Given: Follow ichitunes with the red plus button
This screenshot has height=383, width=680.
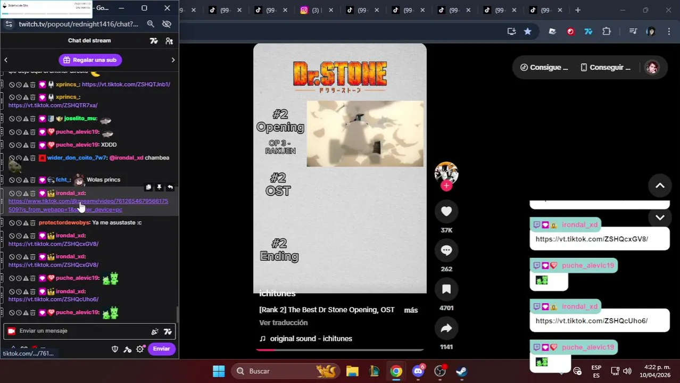Looking at the screenshot, I should [x=446, y=186].
